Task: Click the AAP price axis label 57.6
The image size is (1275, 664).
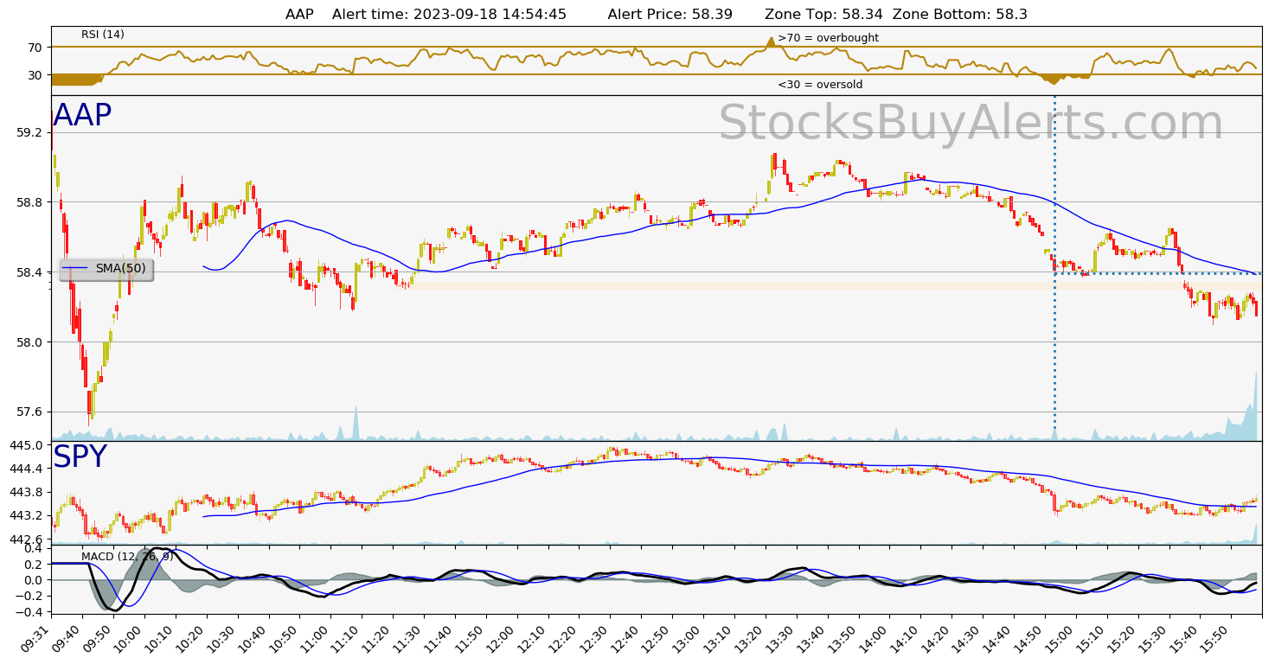Action: point(29,412)
